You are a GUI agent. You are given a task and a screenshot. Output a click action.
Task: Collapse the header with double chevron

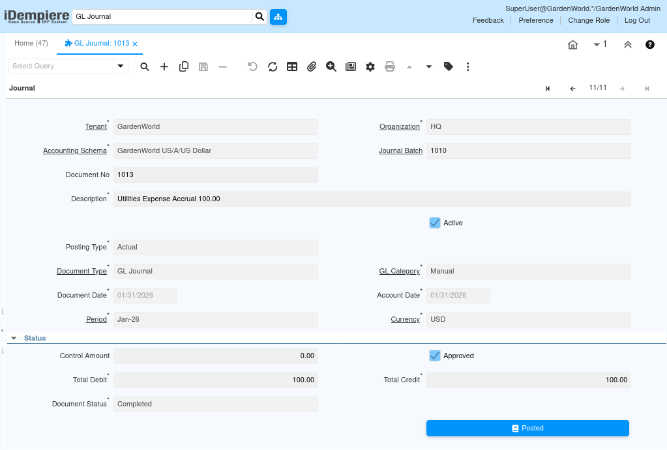coord(628,45)
